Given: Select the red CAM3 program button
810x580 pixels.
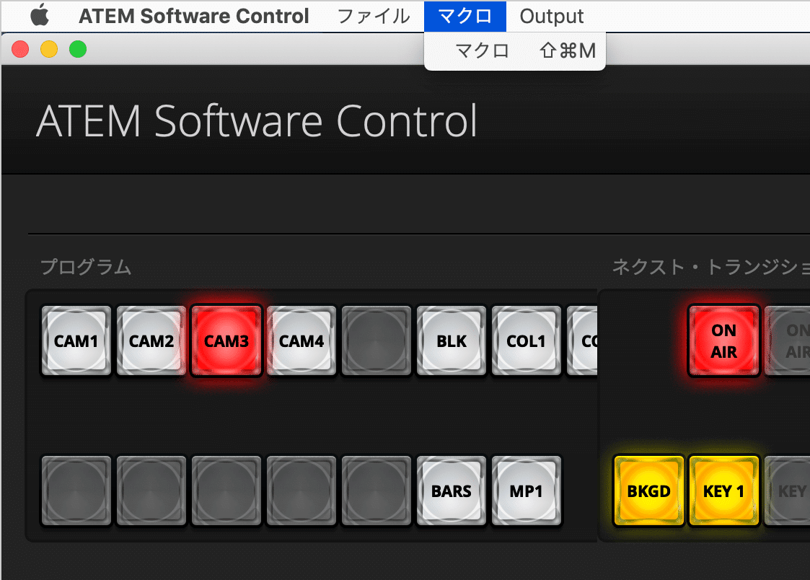Looking at the screenshot, I should pyautogui.click(x=226, y=341).
